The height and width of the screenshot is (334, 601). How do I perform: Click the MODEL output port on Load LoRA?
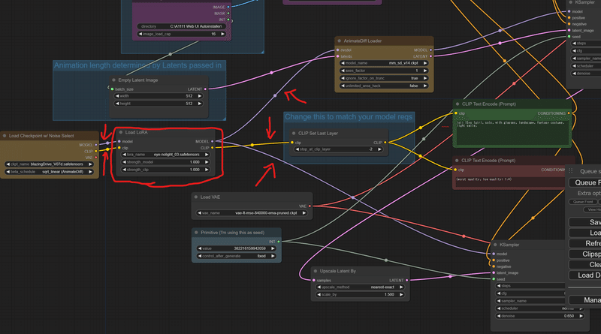point(213,141)
